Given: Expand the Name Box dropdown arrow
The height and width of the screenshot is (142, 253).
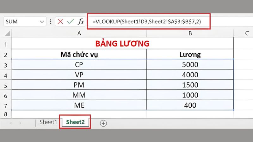Looking at the screenshot, I should click(x=42, y=21).
